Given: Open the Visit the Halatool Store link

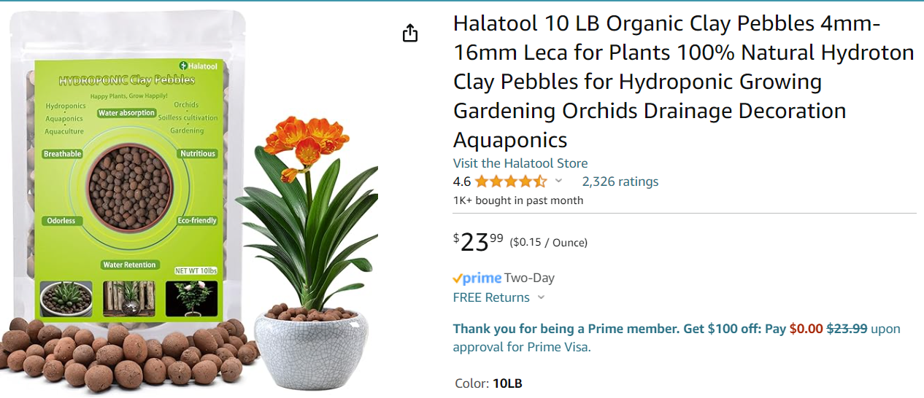Looking at the screenshot, I should point(520,163).
